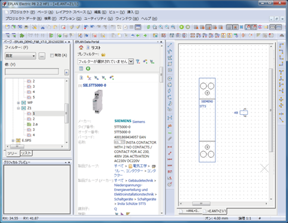Viewport: 288px width, 223px height.
Task: Select the Rectangle drawing tool
Action: 170,64
